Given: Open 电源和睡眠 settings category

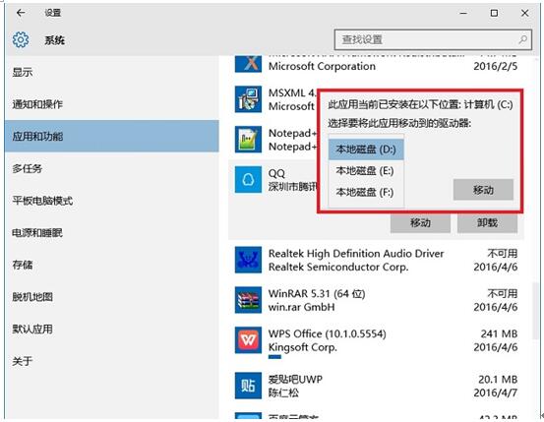Looking at the screenshot, I should click(112, 232).
